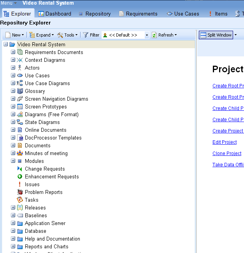This screenshot has width=244, height=253.
Task: Select Minutes of meeting tree item text
Action: coord(46,153)
